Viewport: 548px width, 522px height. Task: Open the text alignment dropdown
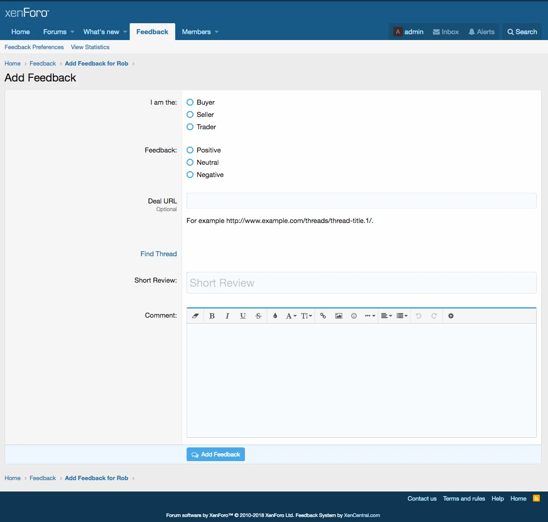386,316
